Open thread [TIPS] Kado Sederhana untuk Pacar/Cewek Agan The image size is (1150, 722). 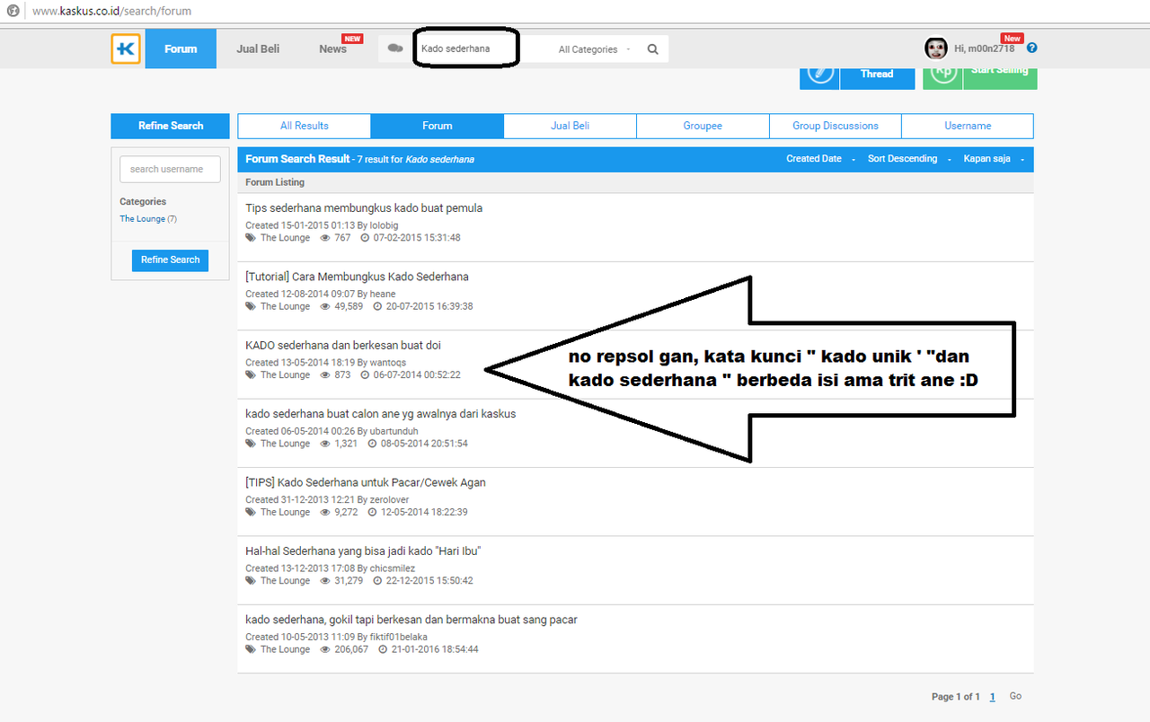click(x=366, y=482)
